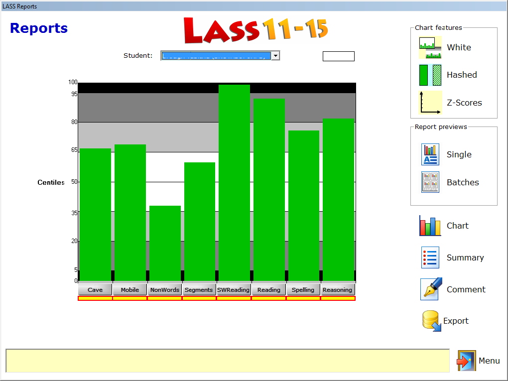The height and width of the screenshot is (381, 508).
Task: Click the Export database icon
Action: [431, 321]
